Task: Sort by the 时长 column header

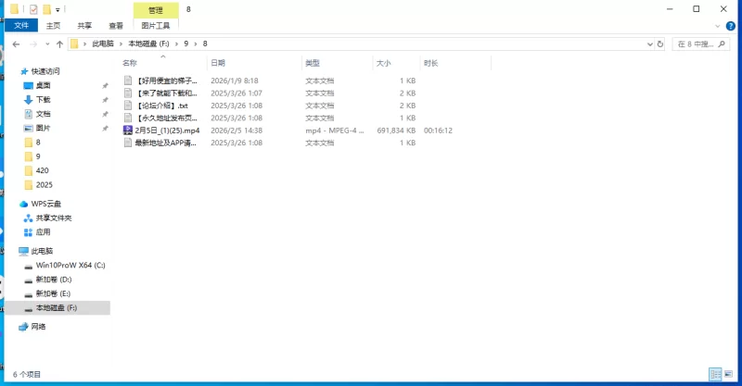Action: [x=430, y=63]
